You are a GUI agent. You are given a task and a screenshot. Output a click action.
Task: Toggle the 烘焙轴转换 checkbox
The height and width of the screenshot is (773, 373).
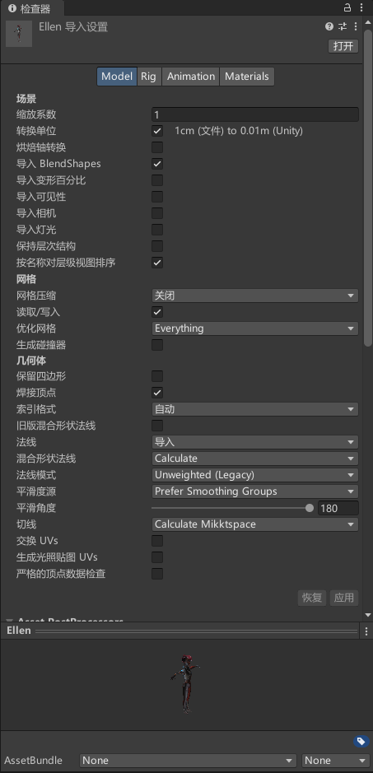point(157,147)
